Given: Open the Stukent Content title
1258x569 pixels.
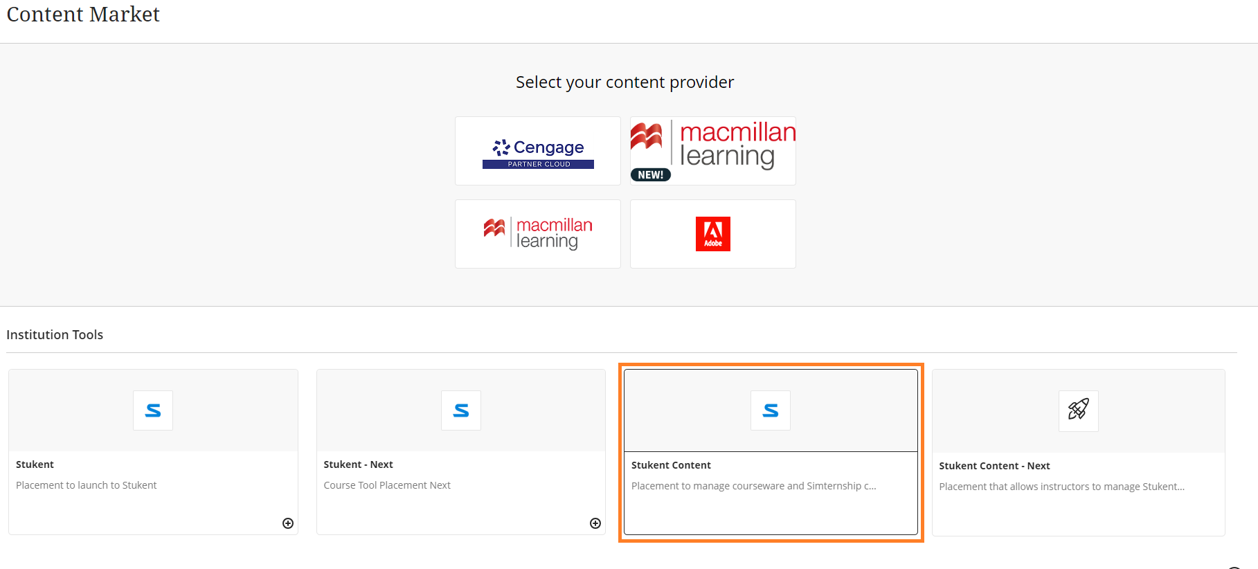Looking at the screenshot, I should (671, 465).
